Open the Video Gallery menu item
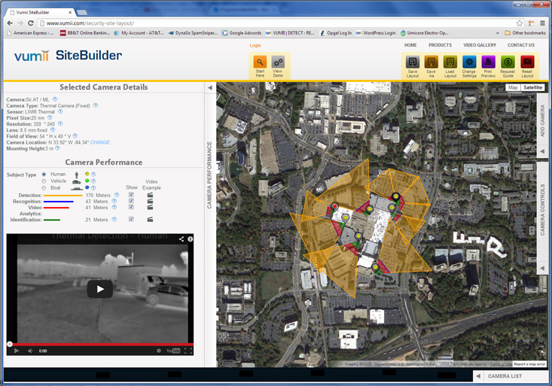This screenshot has height=386, width=552. tap(479, 45)
